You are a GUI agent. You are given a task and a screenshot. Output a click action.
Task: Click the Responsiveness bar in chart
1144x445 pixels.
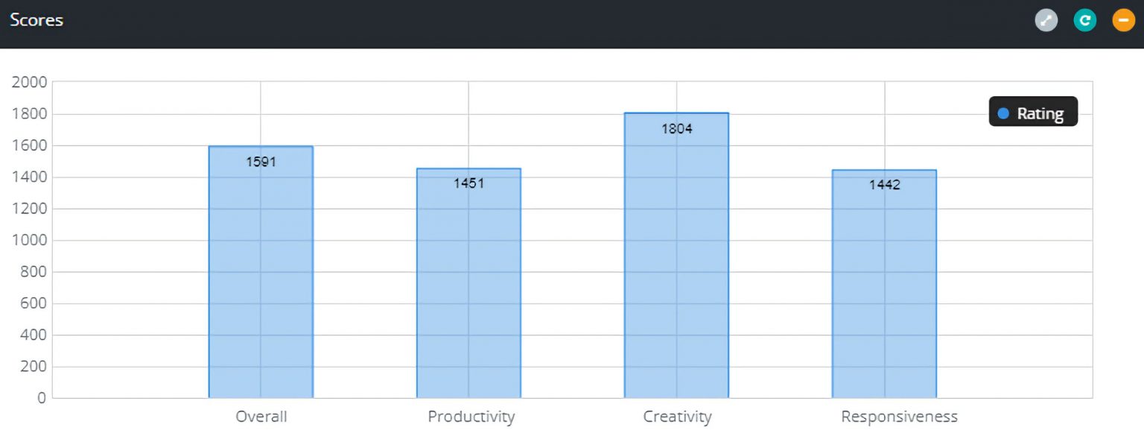884,291
